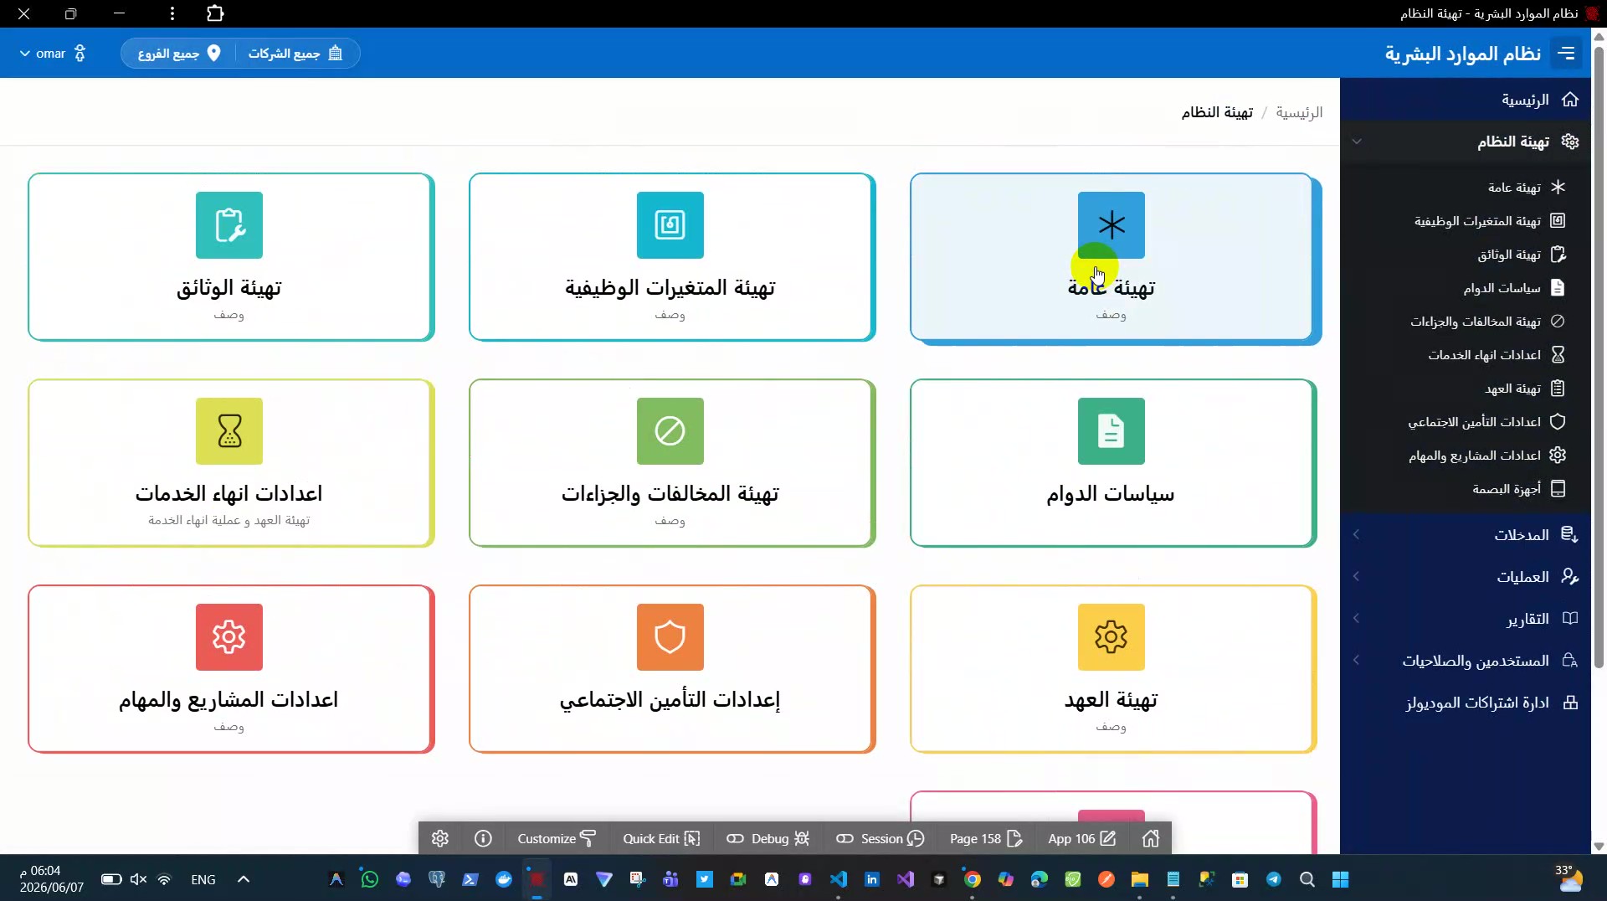Click the user accessibility icon beside omar
This screenshot has height=901, width=1607.
pyautogui.click(x=80, y=54)
